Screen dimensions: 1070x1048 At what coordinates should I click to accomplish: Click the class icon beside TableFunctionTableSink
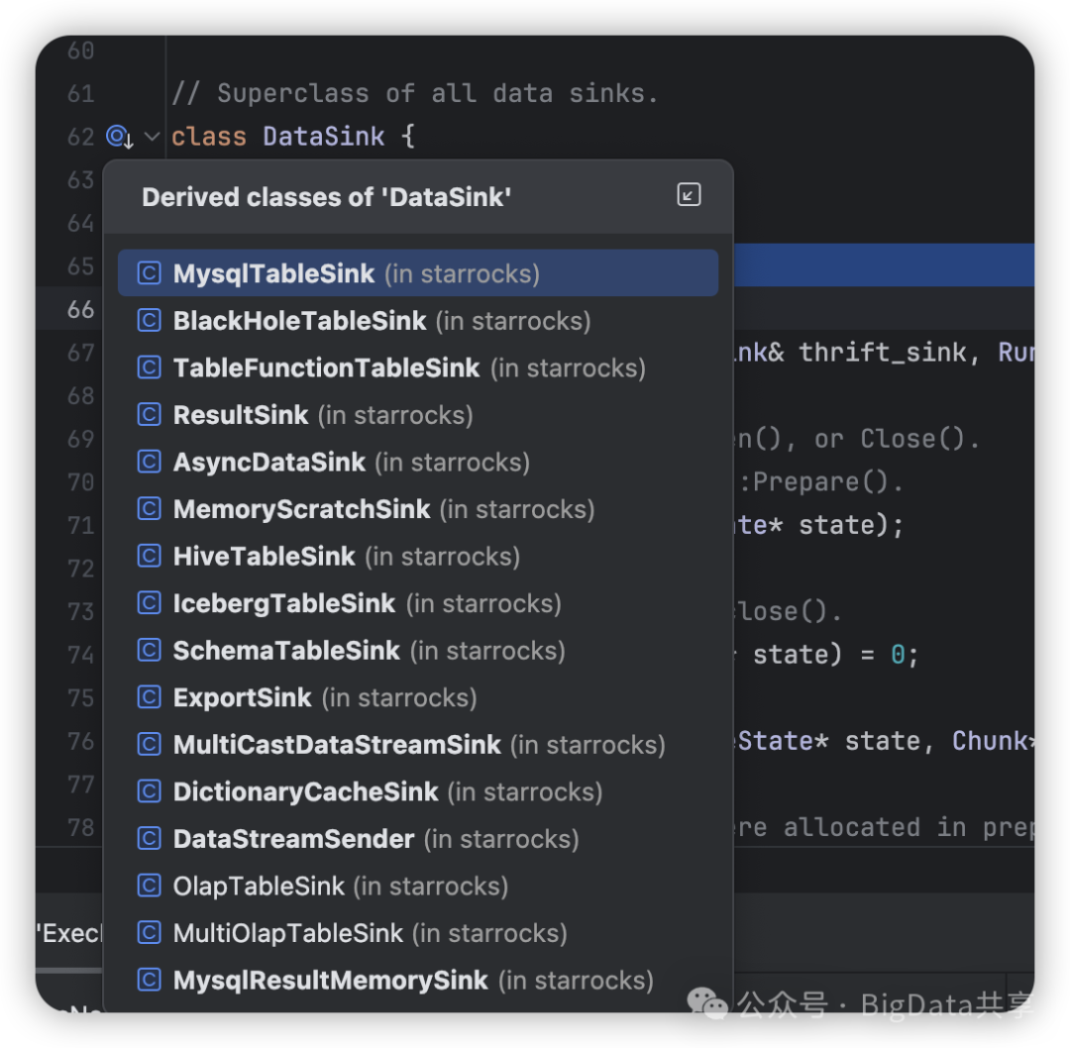coord(149,367)
